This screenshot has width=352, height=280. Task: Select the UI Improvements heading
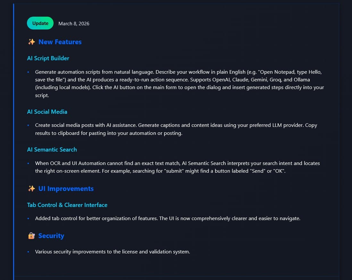(66, 189)
